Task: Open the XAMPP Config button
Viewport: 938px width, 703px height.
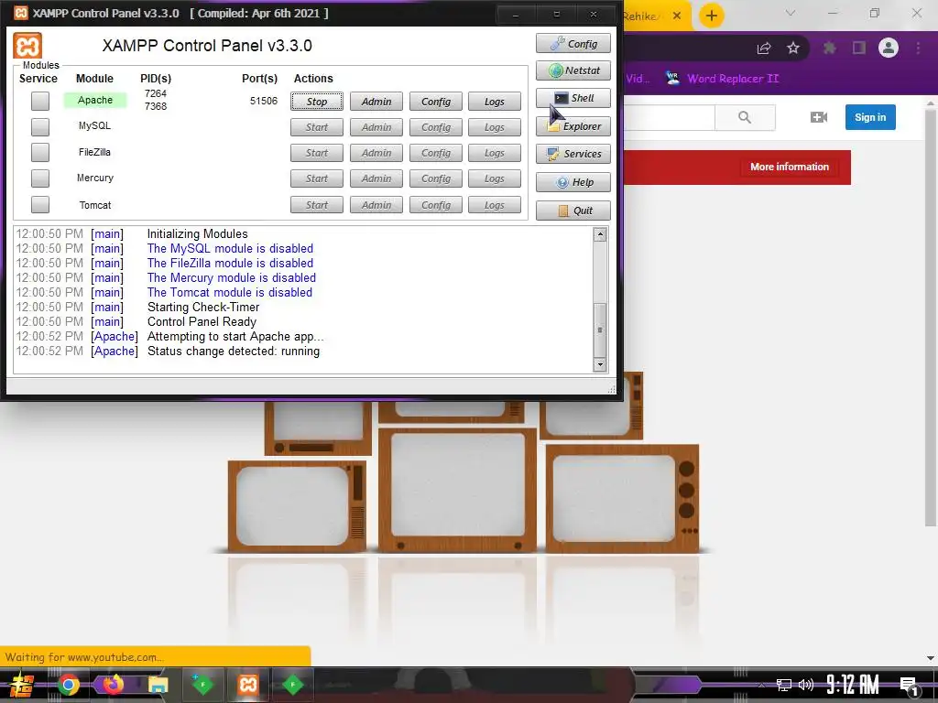Action: [573, 44]
